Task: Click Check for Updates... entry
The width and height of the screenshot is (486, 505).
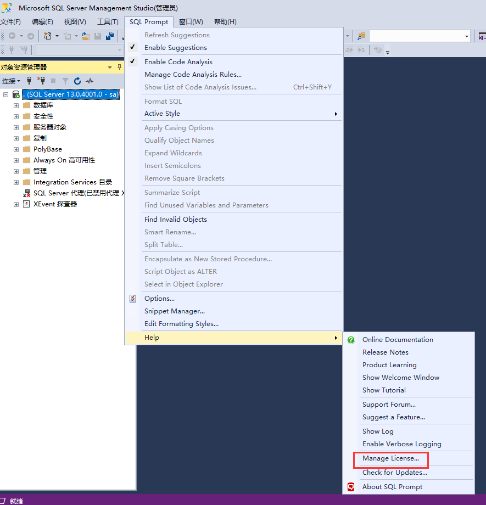Action: [x=394, y=473]
